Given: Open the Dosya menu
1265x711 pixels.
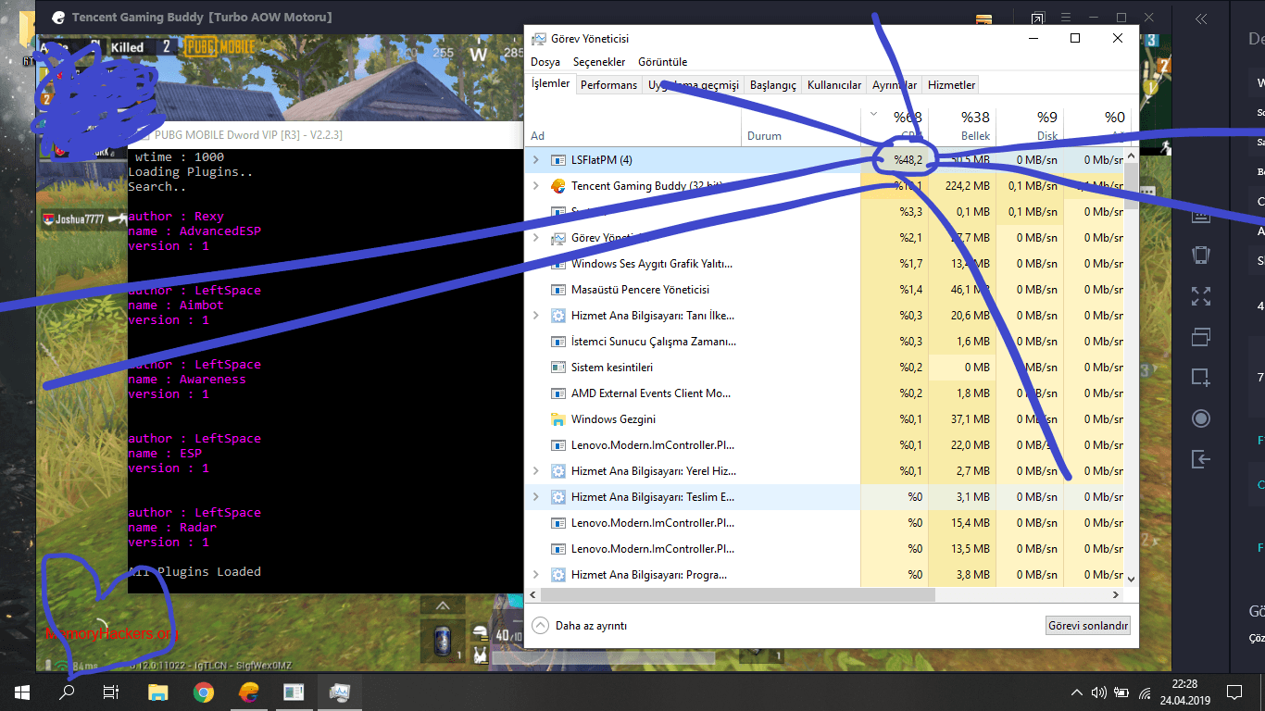Looking at the screenshot, I should 545,62.
